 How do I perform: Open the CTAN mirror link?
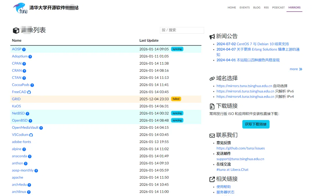tap(16, 78)
